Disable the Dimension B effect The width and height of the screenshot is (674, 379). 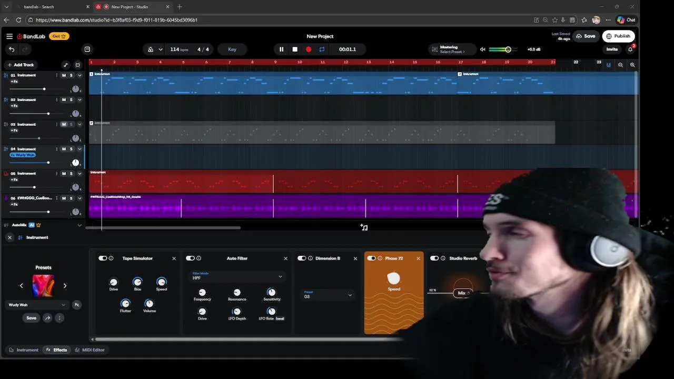click(x=301, y=258)
